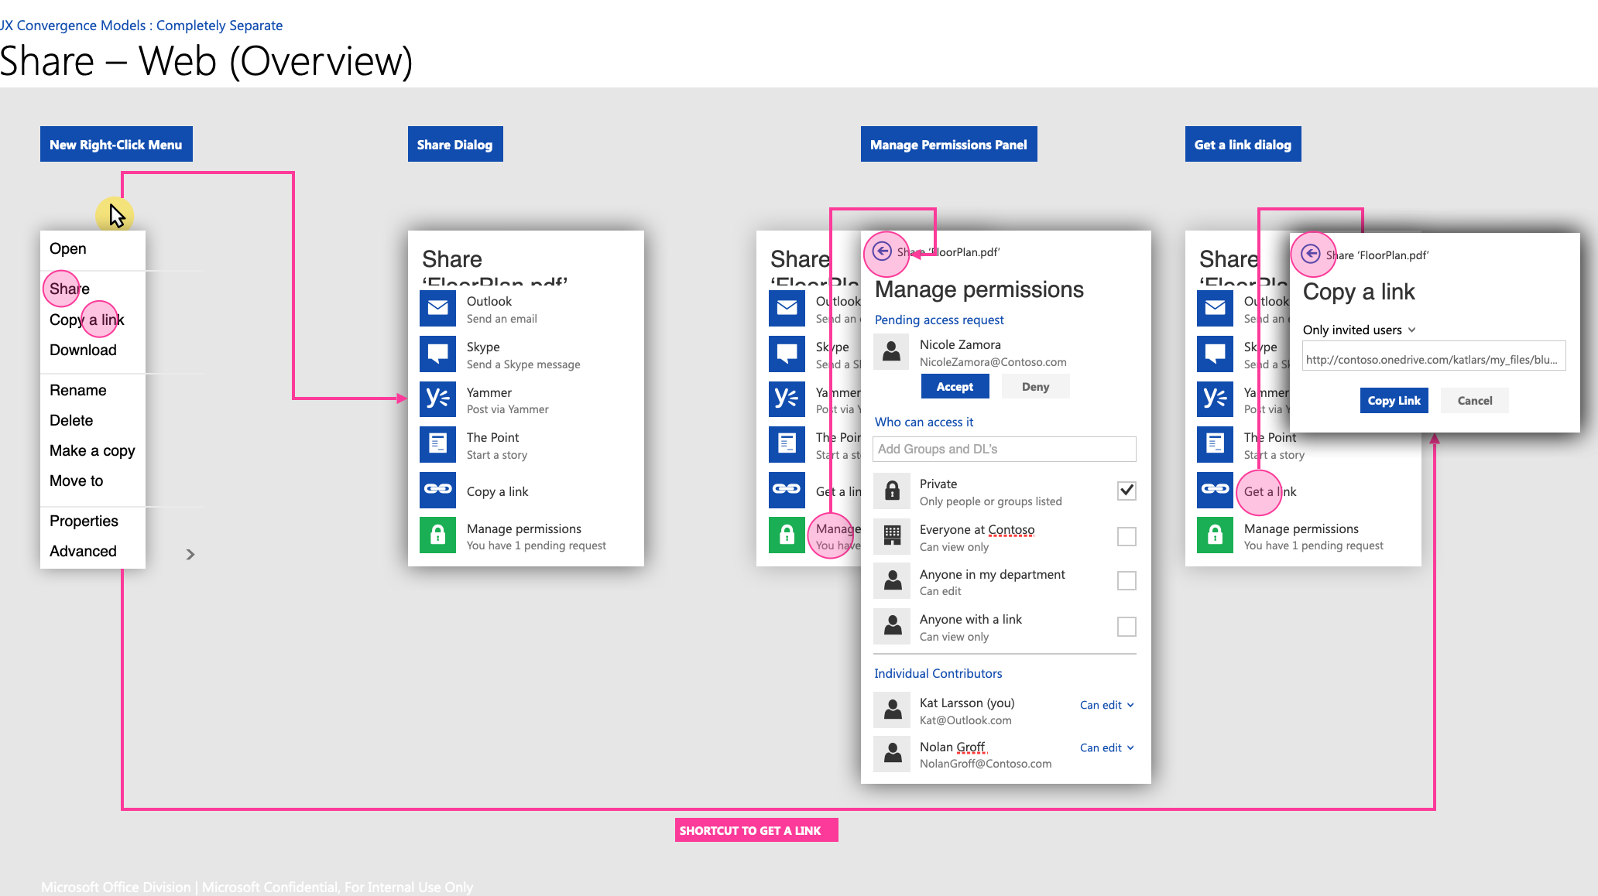Screen dimensions: 1598x896
Task: Click Yammer icon in Get a link dialog panel
Action: (x=1215, y=399)
